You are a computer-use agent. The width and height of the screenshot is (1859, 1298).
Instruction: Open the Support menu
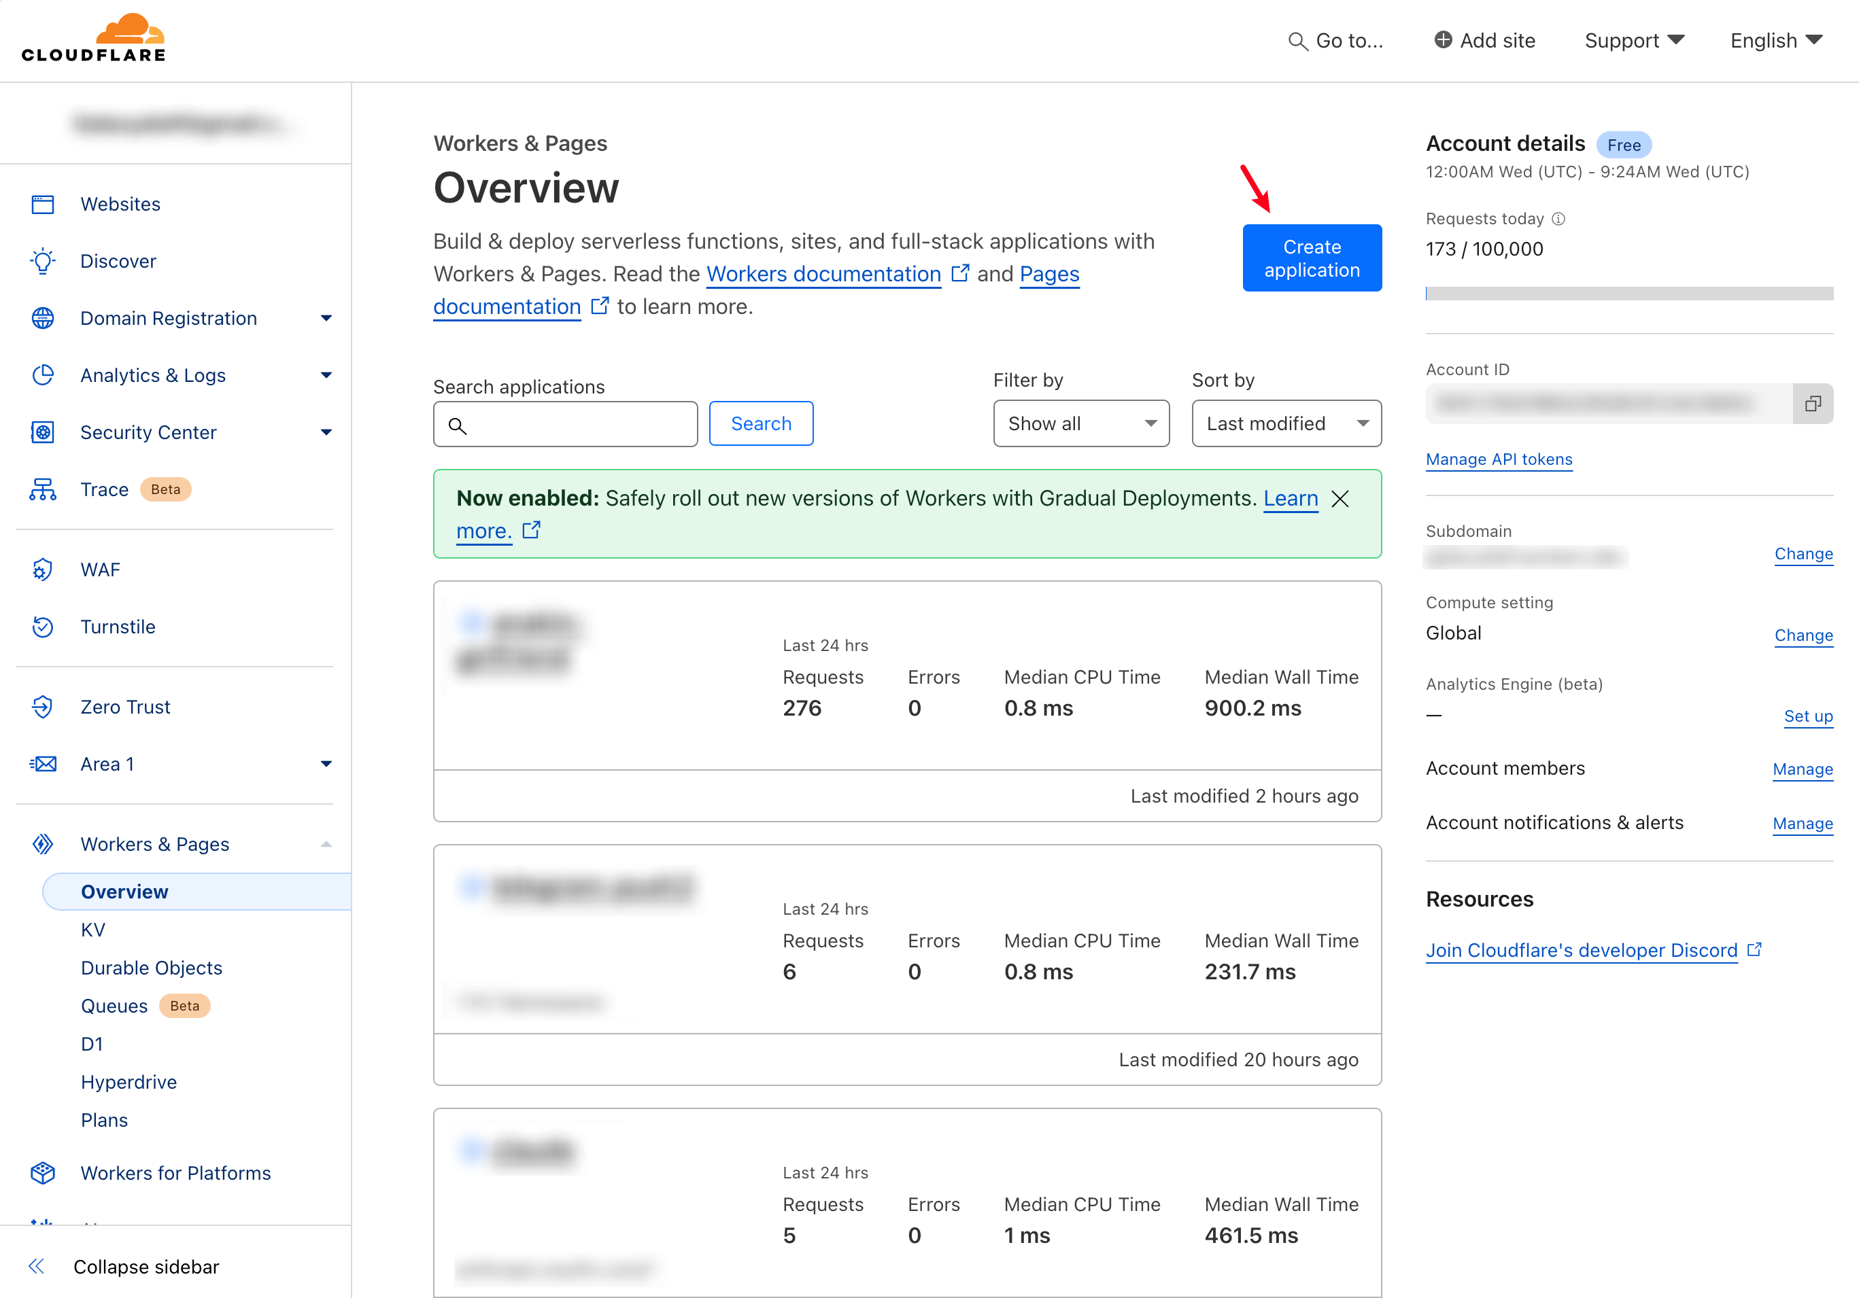(x=1634, y=41)
